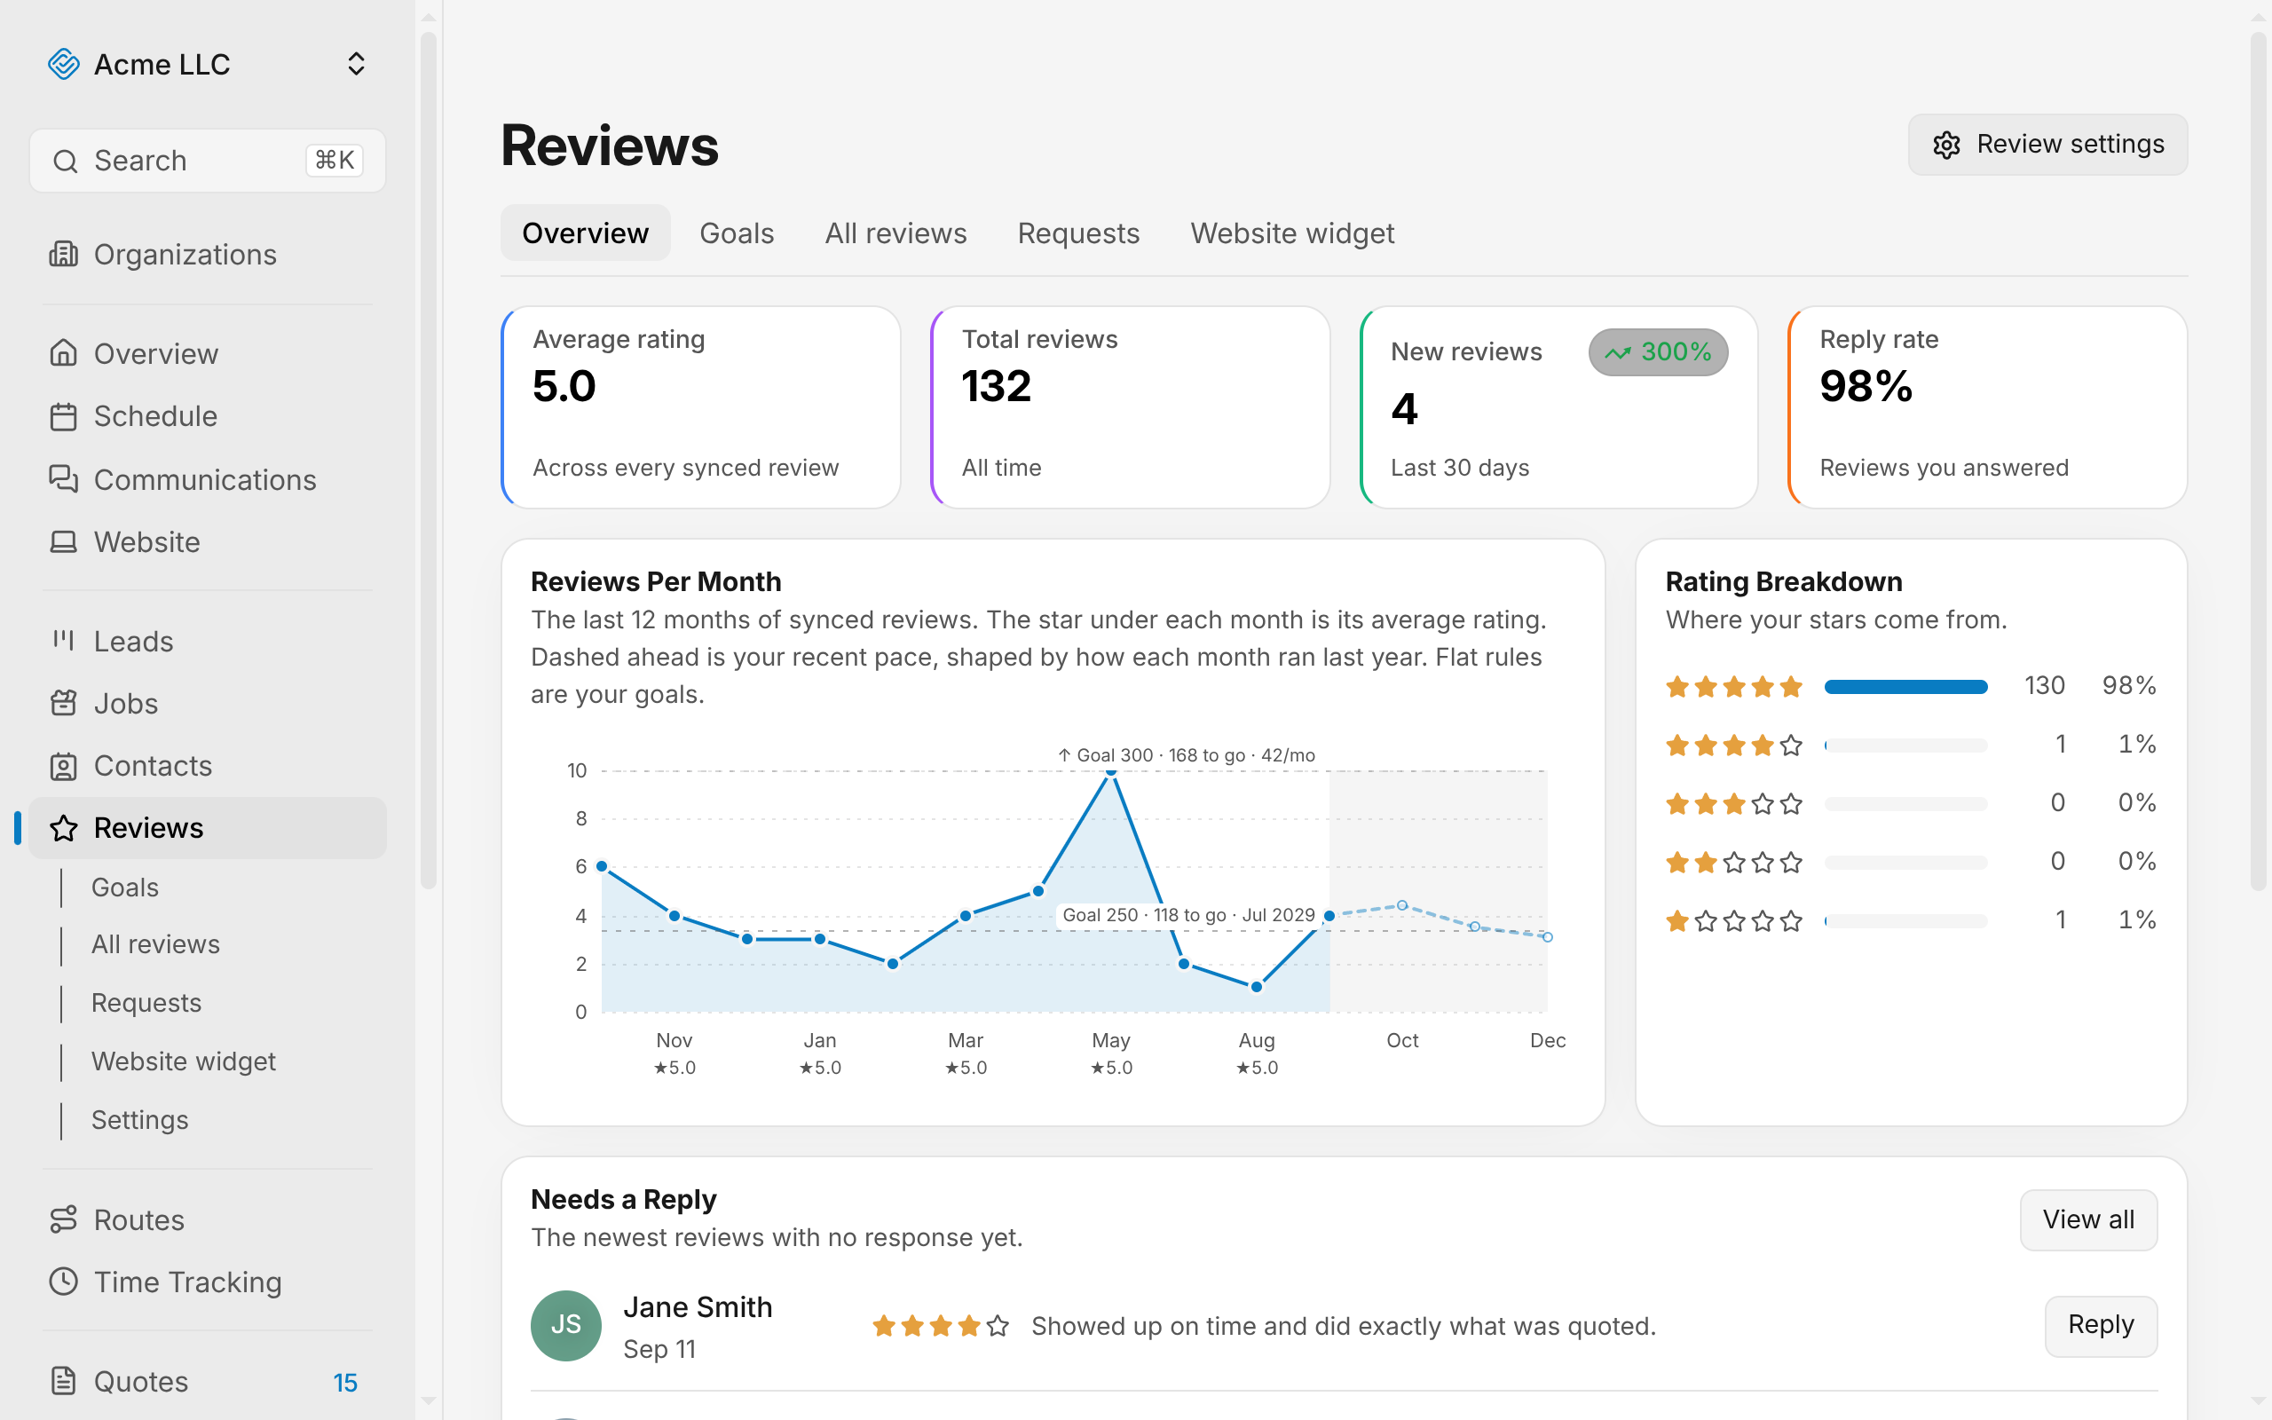
Task: Click the gear icon in Review settings
Action: click(1946, 145)
